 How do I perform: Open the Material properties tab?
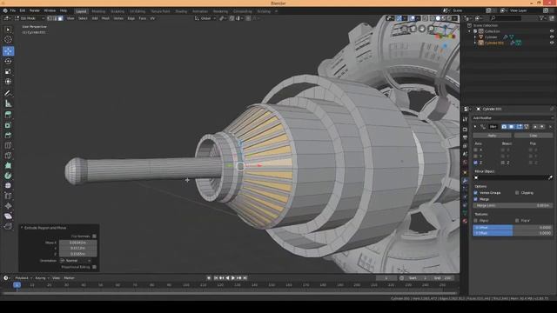pyautogui.click(x=465, y=221)
